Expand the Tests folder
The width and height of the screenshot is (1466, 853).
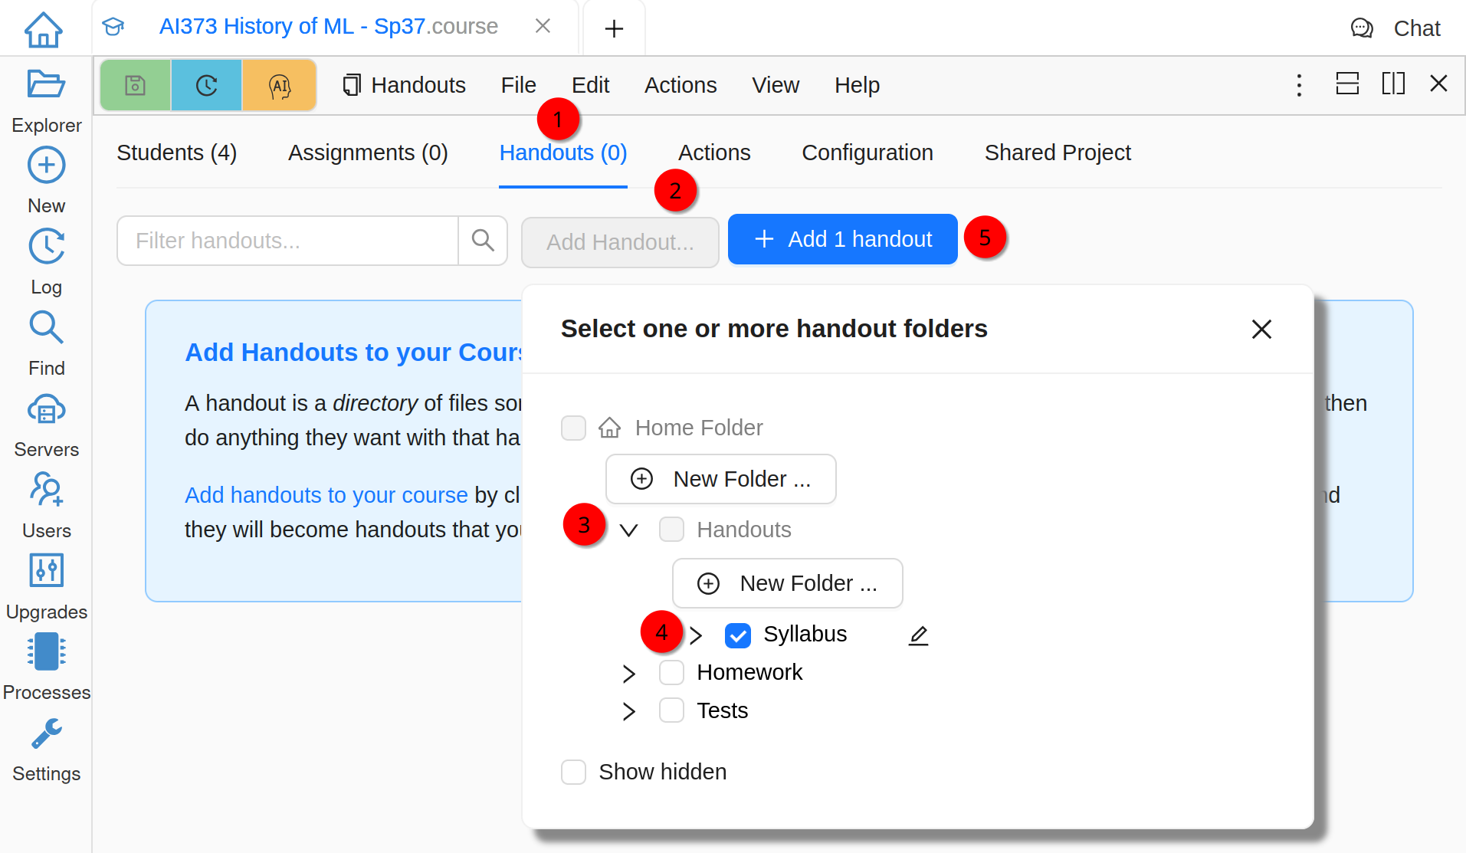click(628, 711)
